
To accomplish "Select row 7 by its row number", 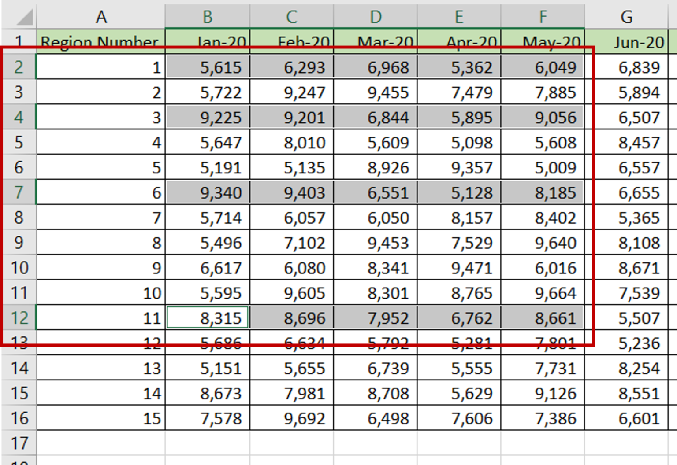I will pyautogui.click(x=18, y=192).
